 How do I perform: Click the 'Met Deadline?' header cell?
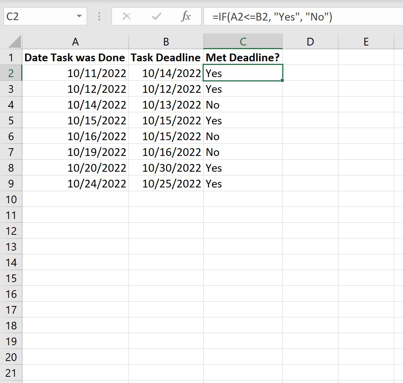click(x=243, y=57)
